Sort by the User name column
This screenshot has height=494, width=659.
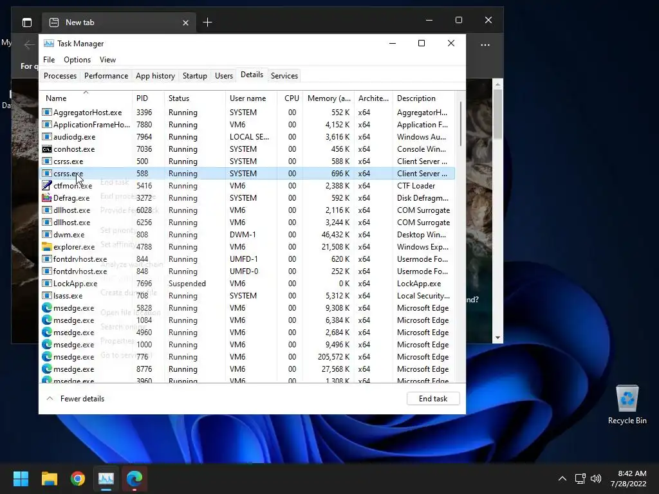pyautogui.click(x=251, y=98)
